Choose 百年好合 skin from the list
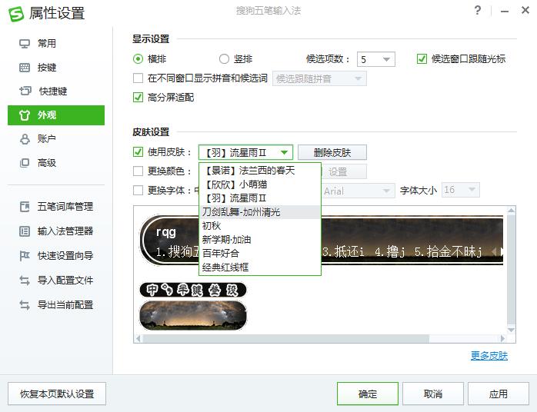This screenshot has height=412, width=537. pyautogui.click(x=260, y=253)
